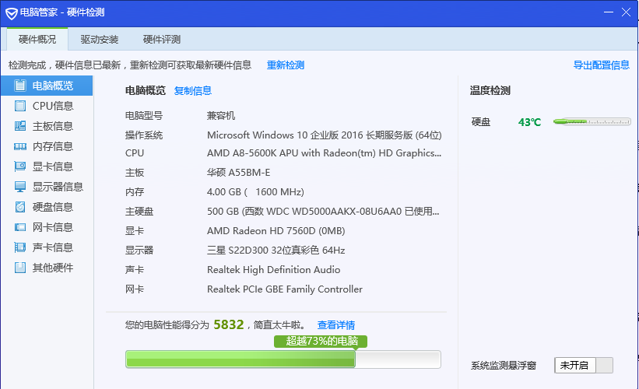Viewport: 639px width, 389px height.
Task: Open the 显卡信息 graphics card icon
Action: pos(20,166)
